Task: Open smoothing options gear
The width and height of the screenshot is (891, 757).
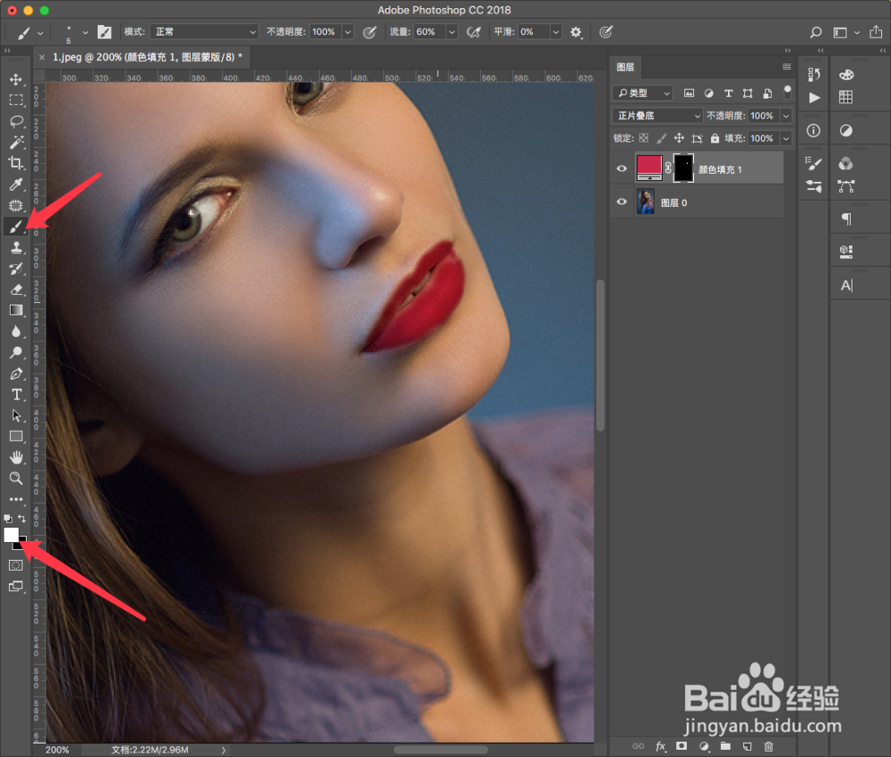Action: (576, 32)
